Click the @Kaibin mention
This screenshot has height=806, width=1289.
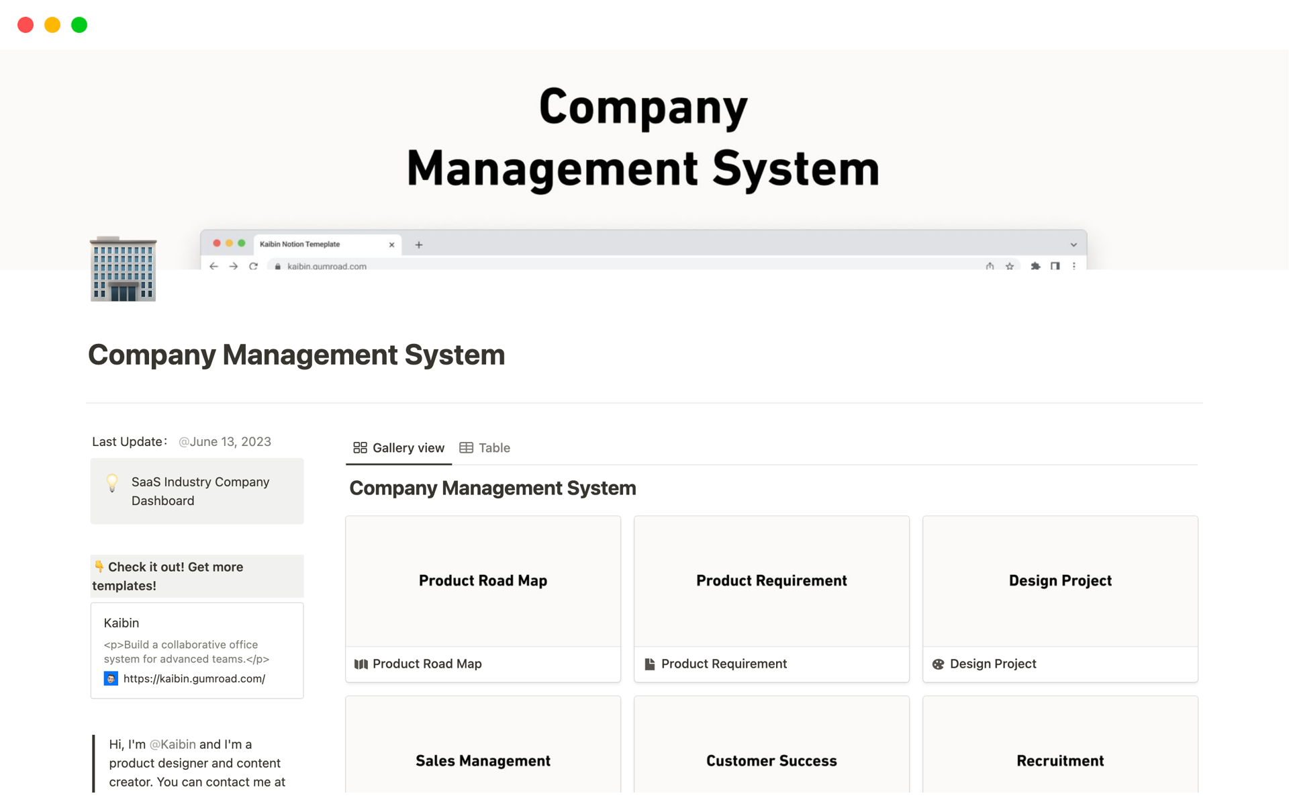point(173,744)
